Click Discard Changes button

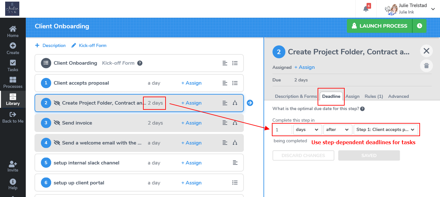tap(303, 155)
